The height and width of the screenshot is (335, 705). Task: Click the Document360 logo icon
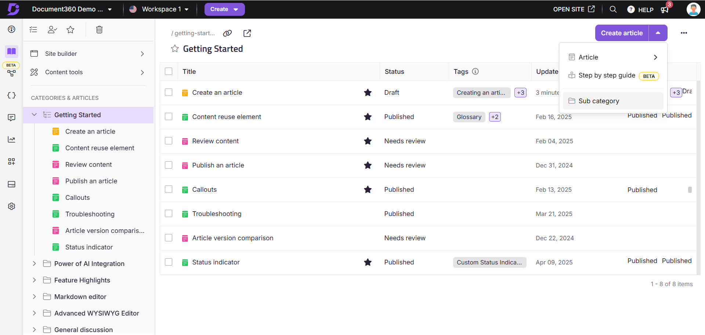[13, 9]
